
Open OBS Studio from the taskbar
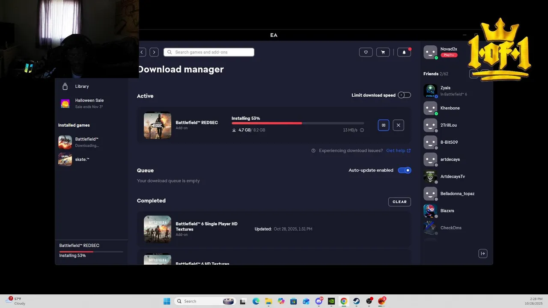click(369, 301)
